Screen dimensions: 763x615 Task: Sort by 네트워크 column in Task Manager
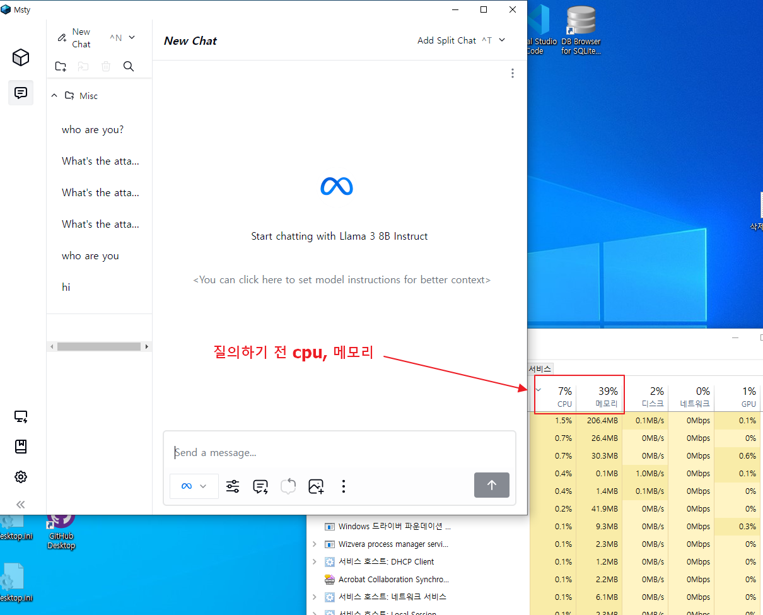691,397
